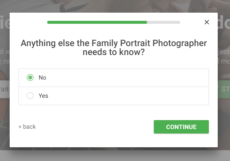
Task: Click the "Anything else the Family Portrait" heading line
Action: [114, 43]
